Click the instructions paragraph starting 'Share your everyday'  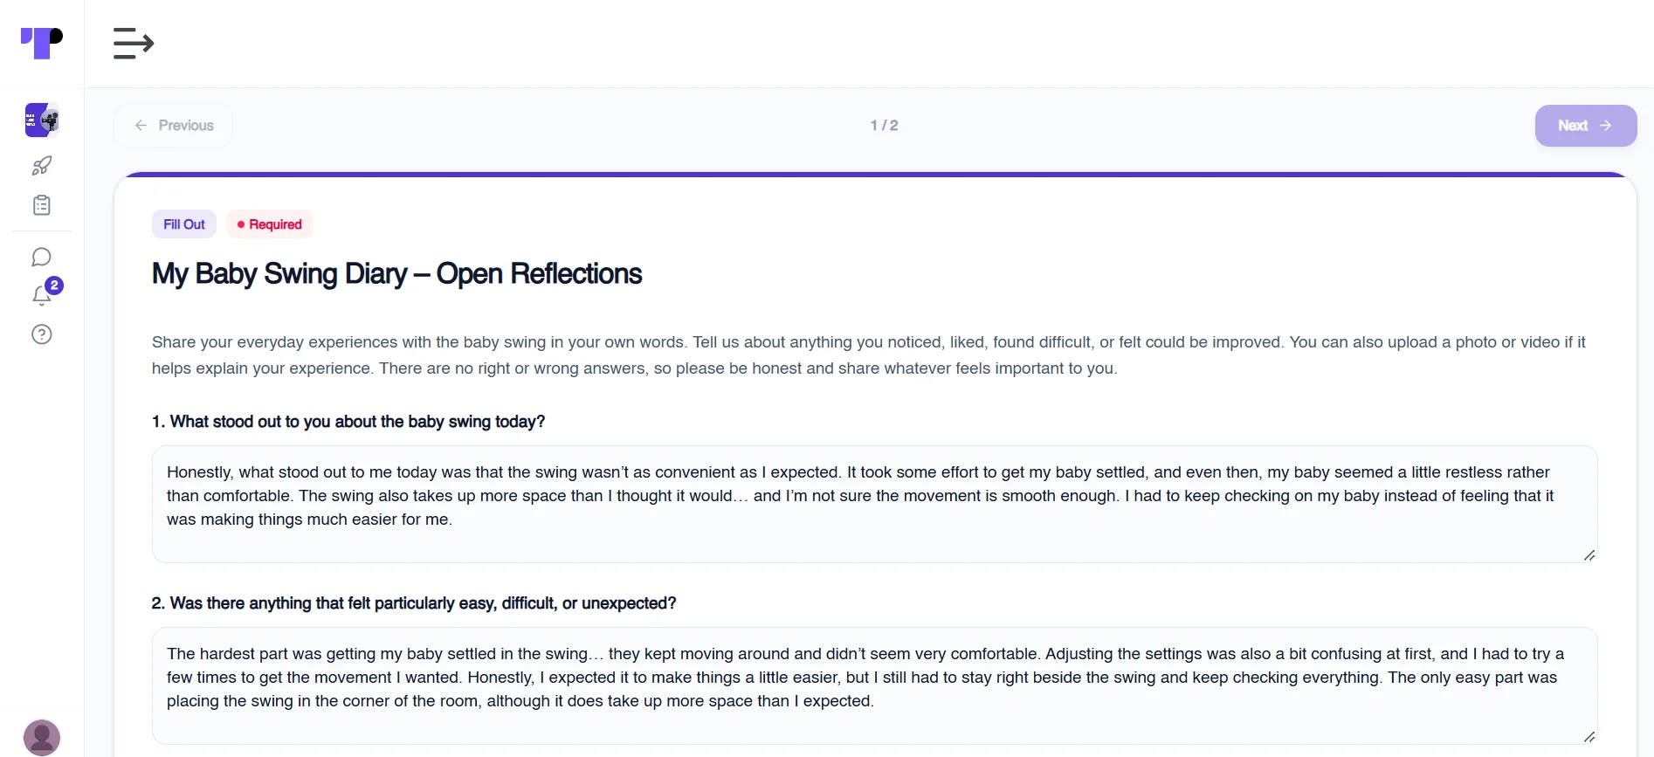coord(868,355)
